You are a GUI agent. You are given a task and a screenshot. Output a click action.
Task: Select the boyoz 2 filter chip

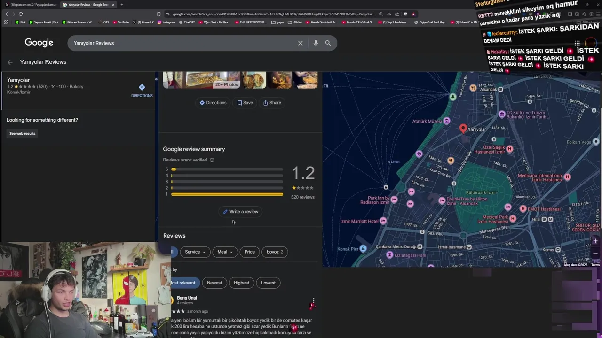coord(275,252)
